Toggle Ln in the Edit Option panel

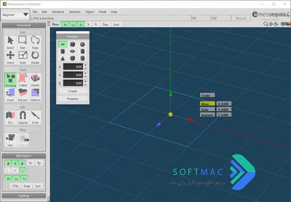click(x=16, y=179)
